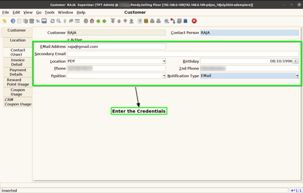Image resolution: width=303 pixels, height=193 pixels.
Task: Open Help with the blue question mark icon
Action: 13,21
